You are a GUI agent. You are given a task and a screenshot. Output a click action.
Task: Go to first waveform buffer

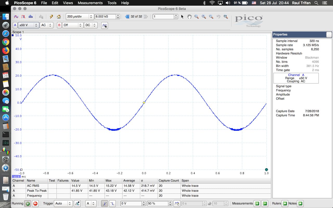click(127, 17)
